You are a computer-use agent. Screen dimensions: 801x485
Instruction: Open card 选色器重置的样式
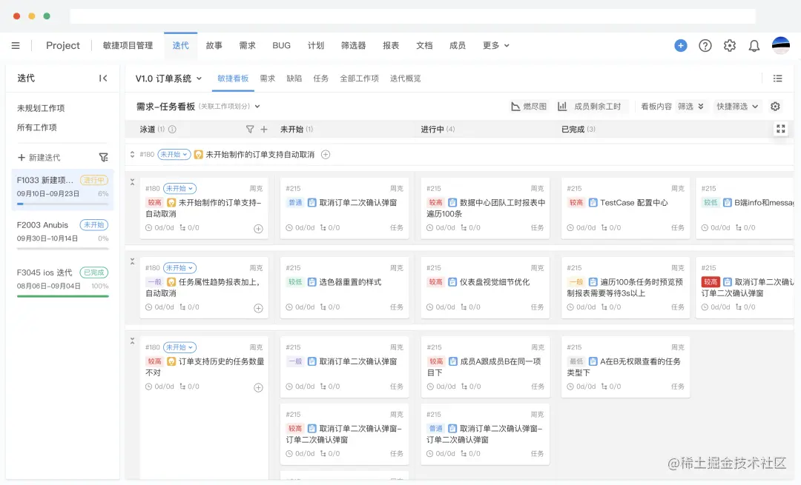tap(344, 287)
